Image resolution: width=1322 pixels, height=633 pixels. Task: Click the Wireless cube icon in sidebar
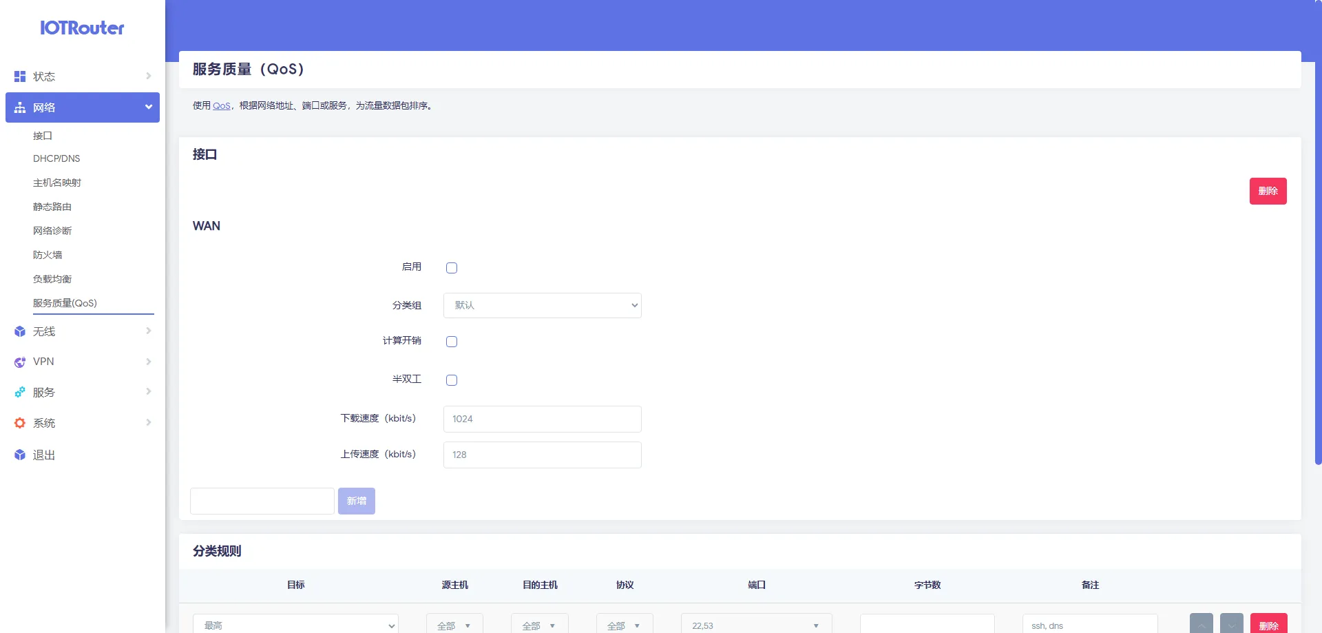[20, 332]
